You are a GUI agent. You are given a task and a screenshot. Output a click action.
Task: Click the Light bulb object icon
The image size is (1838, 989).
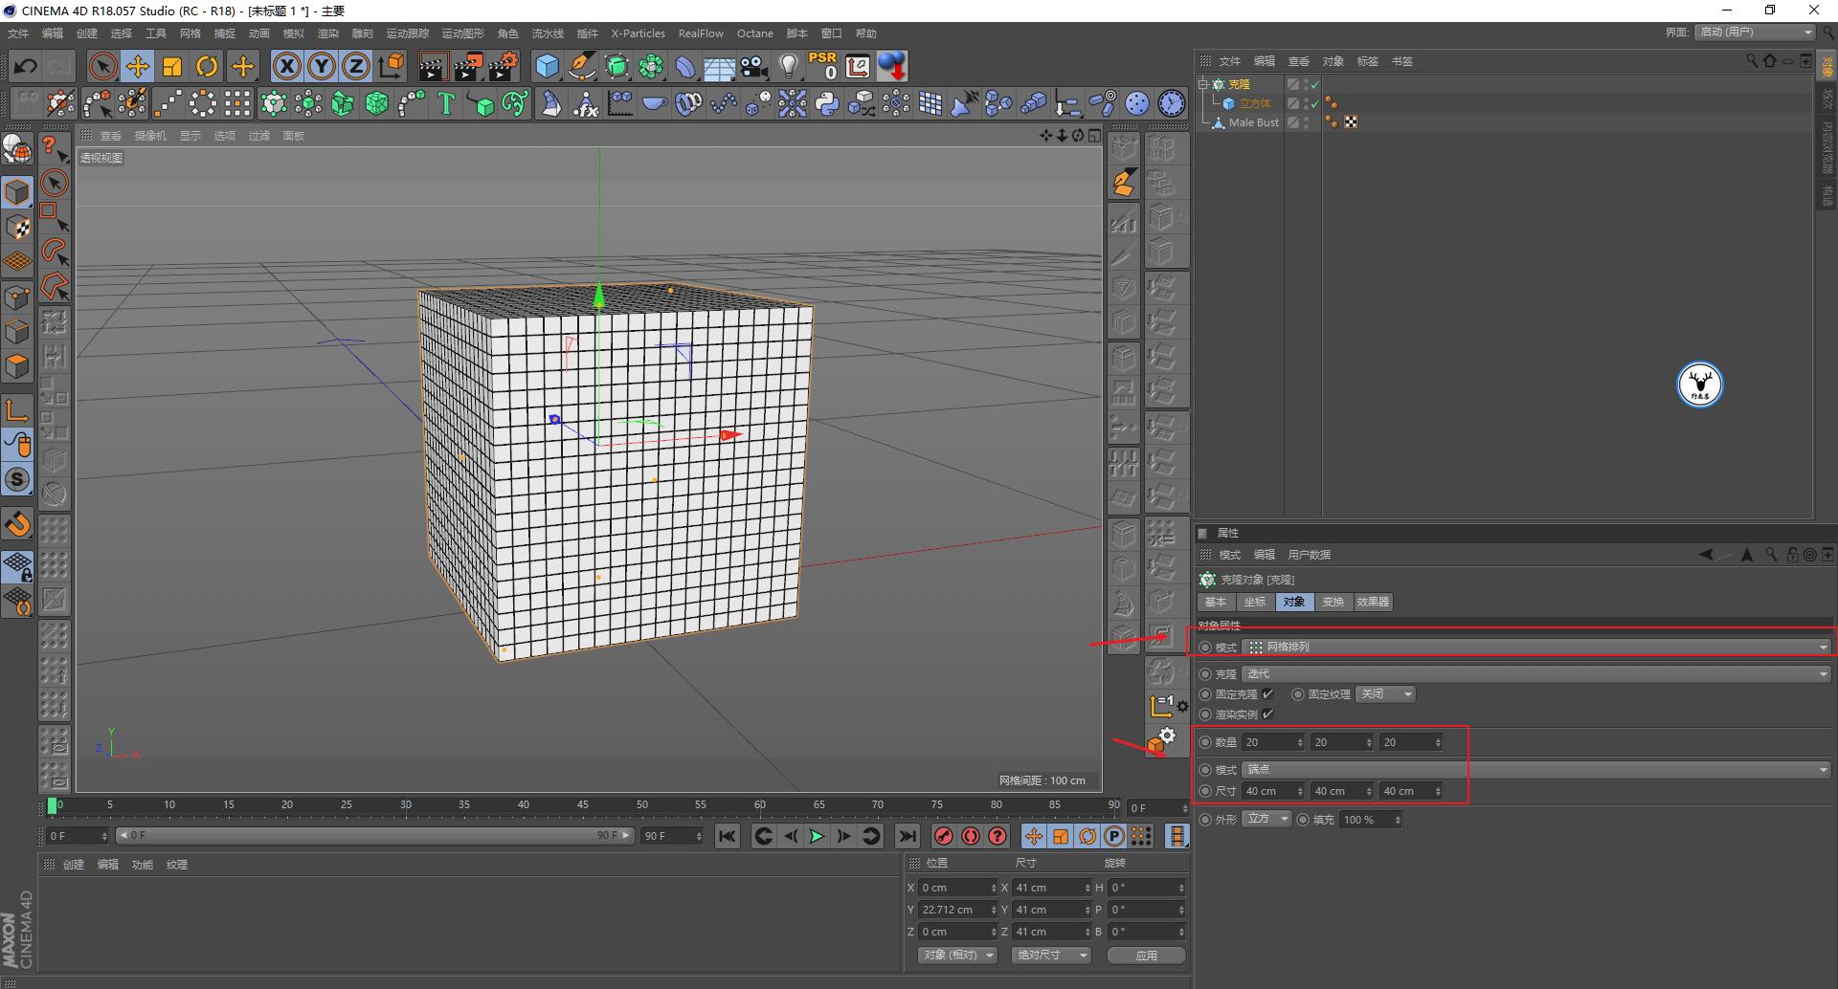click(788, 66)
